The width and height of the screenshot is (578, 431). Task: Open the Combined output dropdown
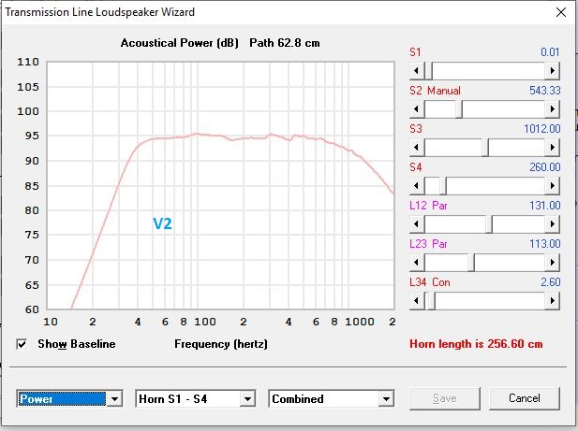coord(386,399)
